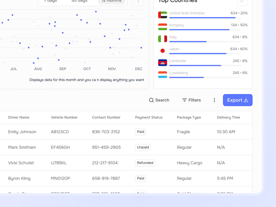Click the Unpaid status badge

[x=143, y=147]
